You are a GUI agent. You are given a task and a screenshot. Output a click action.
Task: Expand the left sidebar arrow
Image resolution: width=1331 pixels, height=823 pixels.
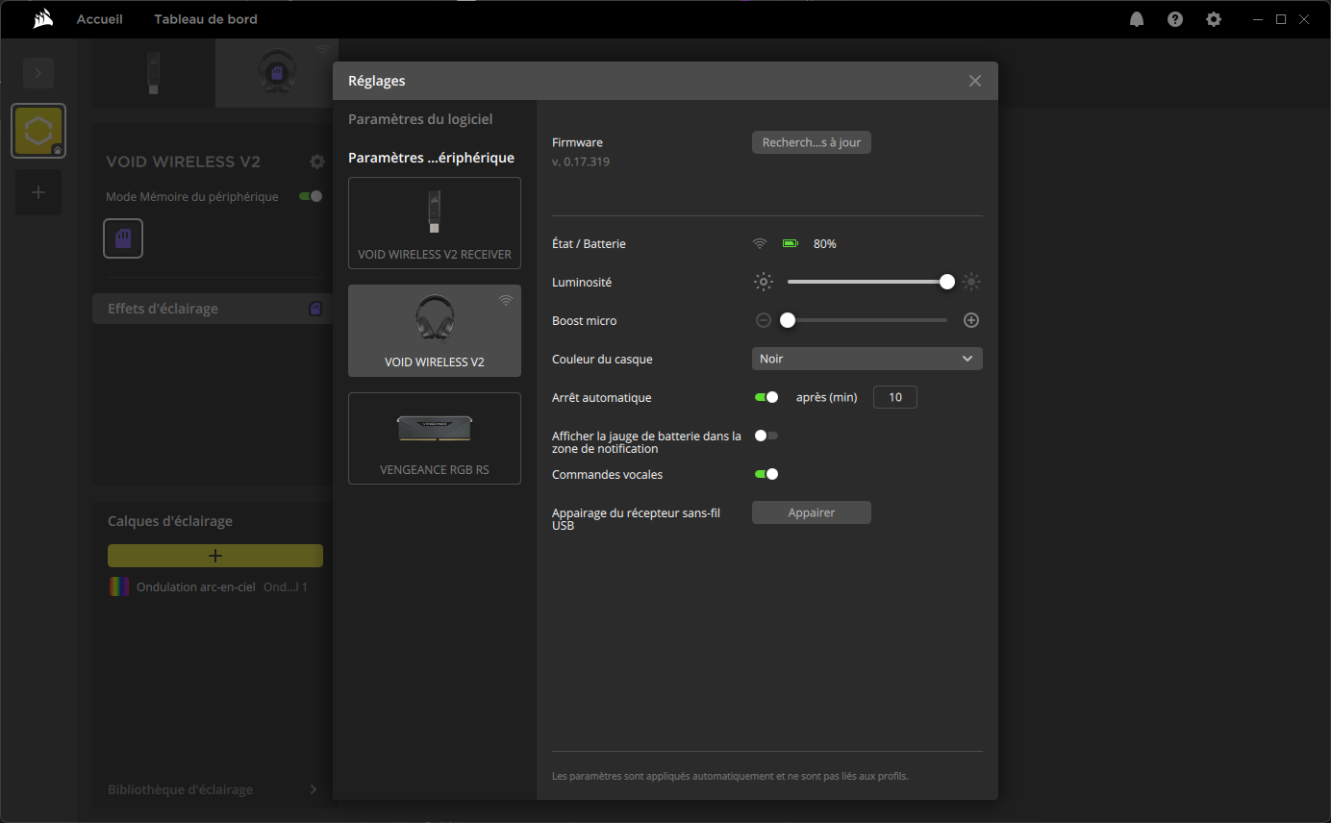[38, 72]
